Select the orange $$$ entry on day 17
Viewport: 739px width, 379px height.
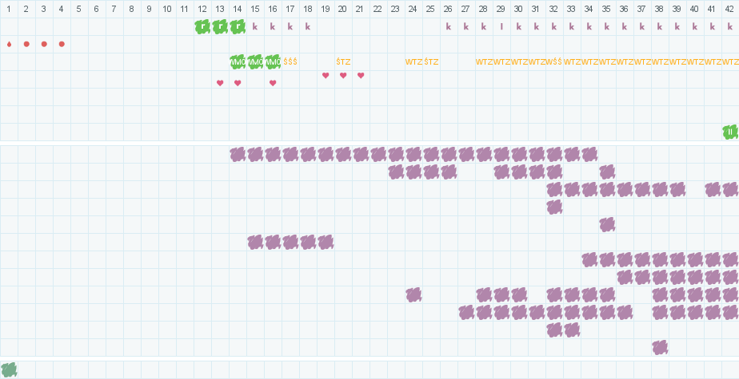click(290, 61)
